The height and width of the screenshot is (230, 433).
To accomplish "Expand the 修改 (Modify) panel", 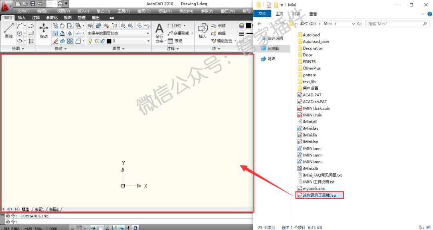I will 61,49.
